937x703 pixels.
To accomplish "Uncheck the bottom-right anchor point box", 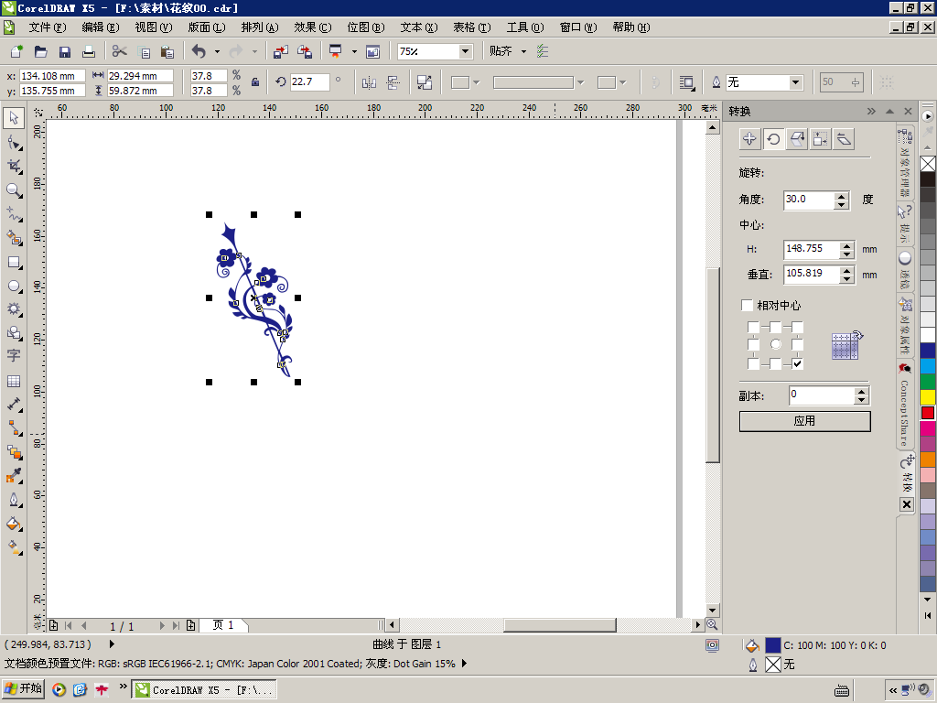I will coord(797,363).
